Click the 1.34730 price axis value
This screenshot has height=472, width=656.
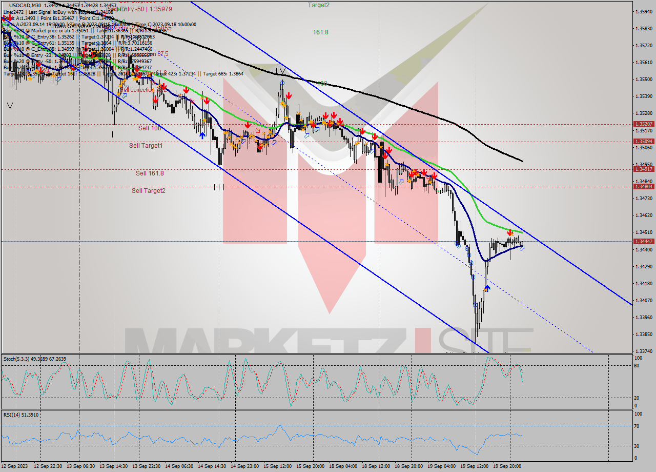point(644,198)
